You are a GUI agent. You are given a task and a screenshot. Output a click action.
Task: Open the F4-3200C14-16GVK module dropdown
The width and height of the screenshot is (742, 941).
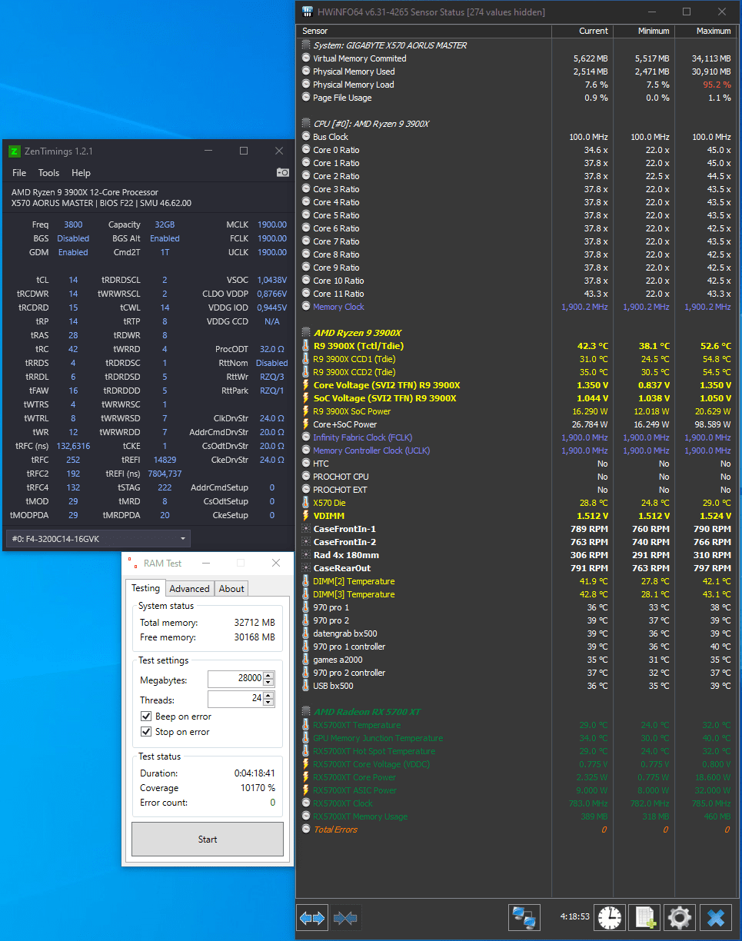click(x=98, y=538)
